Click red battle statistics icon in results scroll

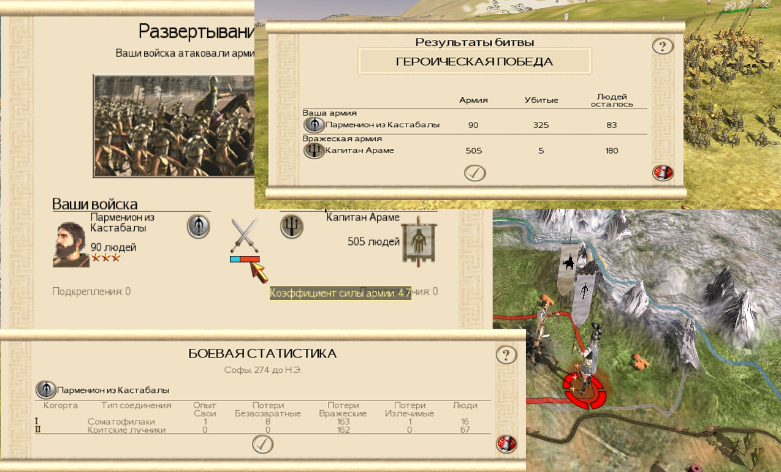tap(663, 173)
